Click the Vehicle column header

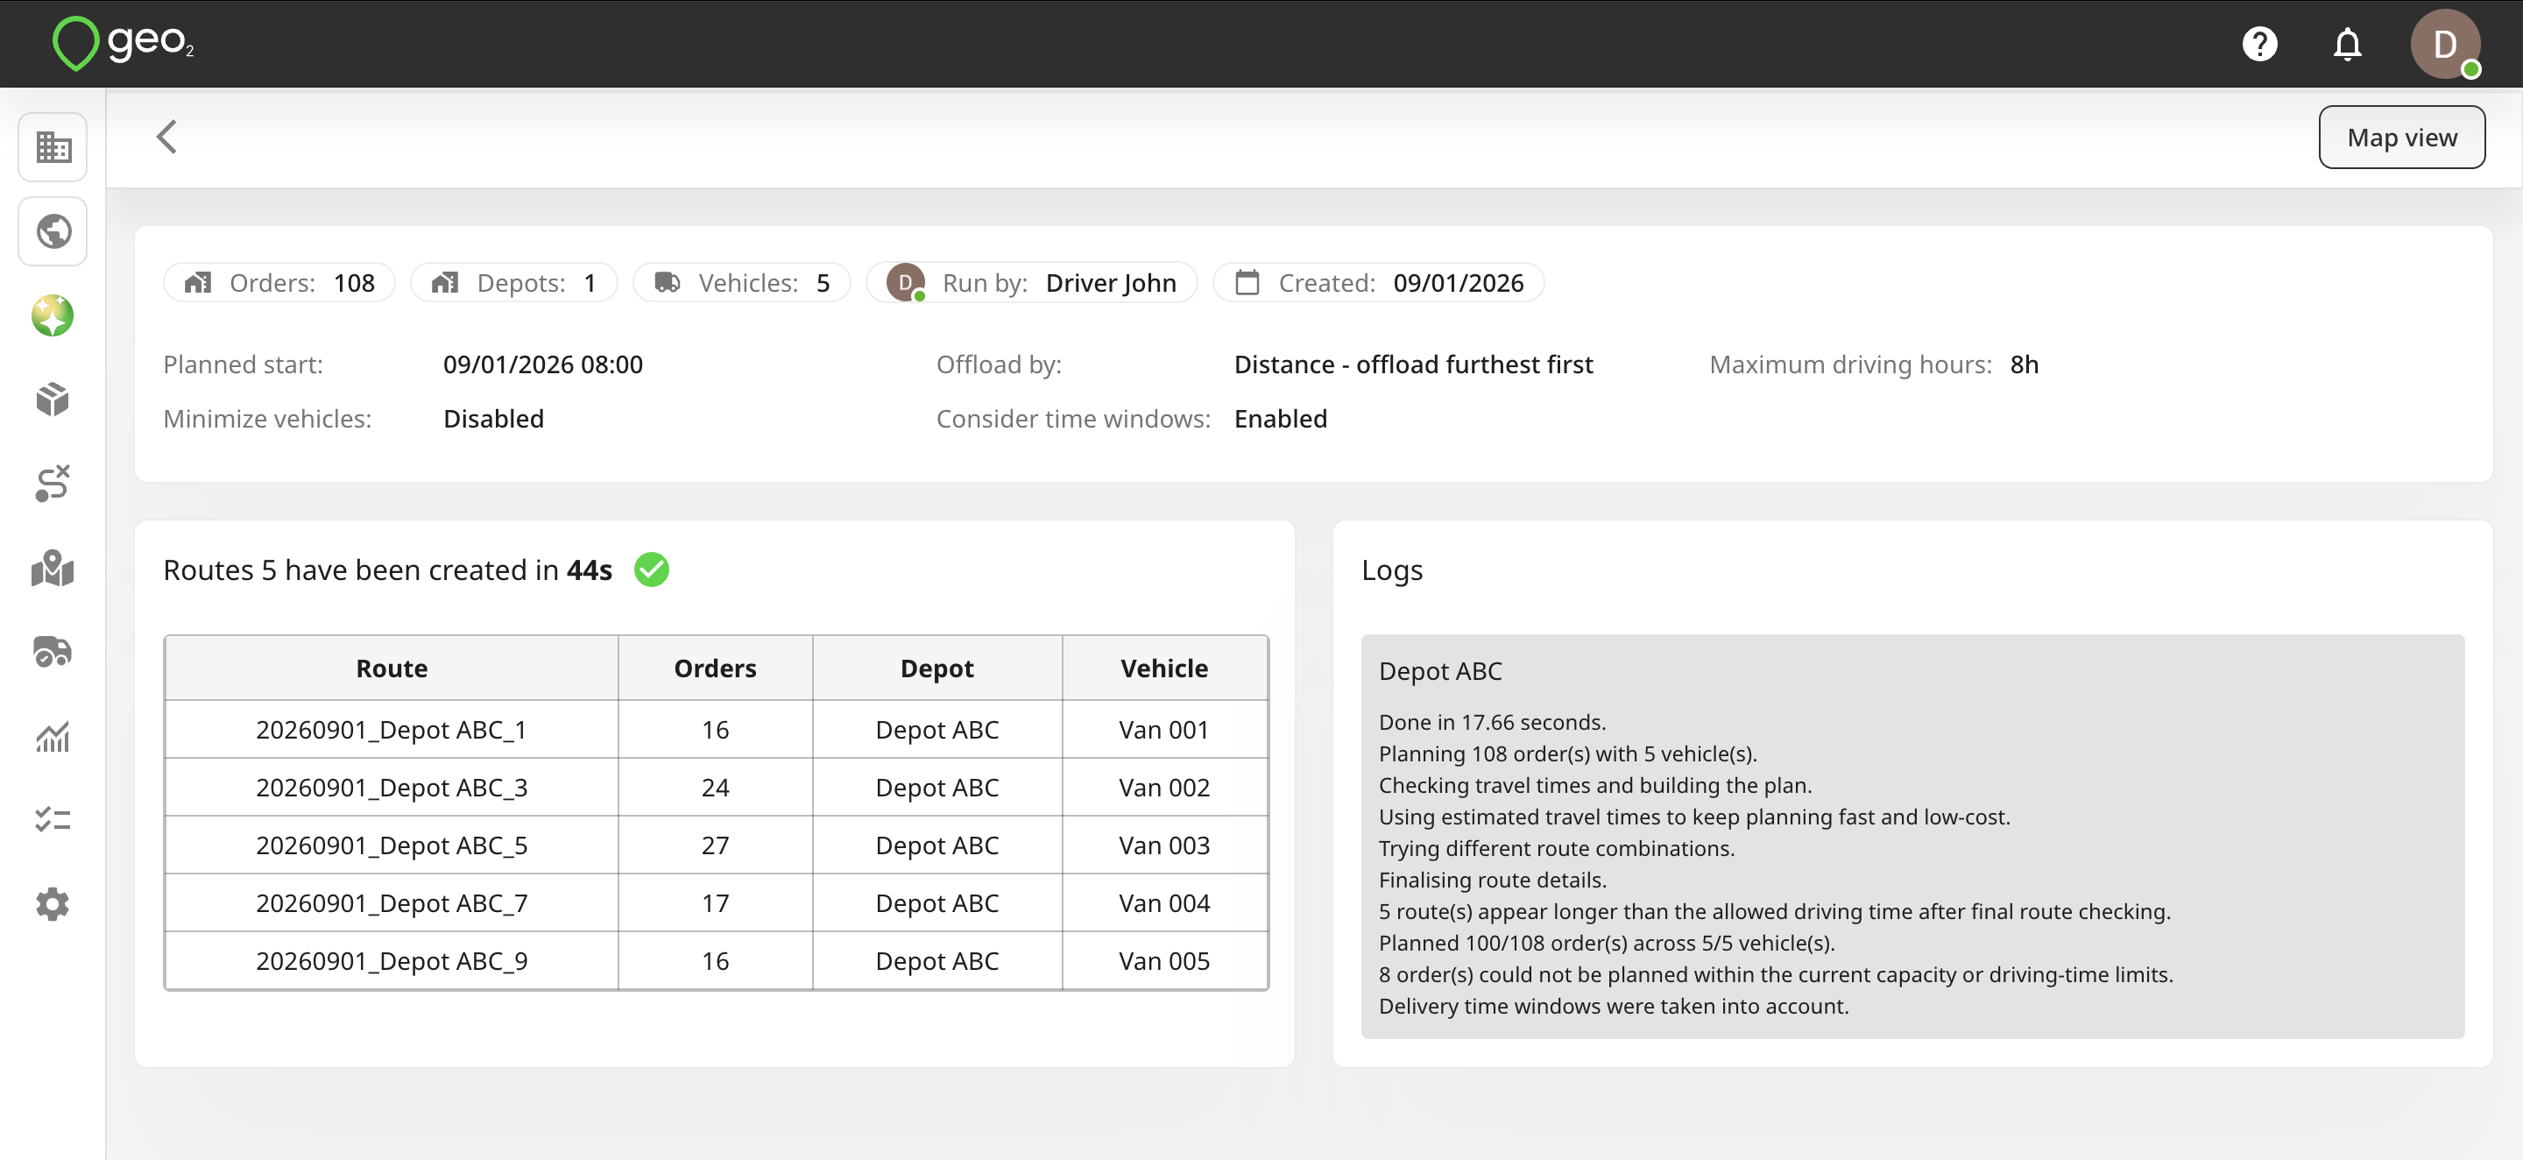pyautogui.click(x=1164, y=668)
